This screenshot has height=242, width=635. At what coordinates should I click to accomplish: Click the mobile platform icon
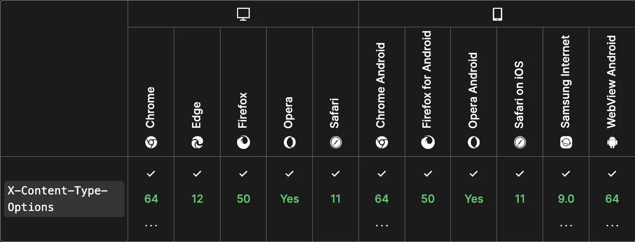497,14
